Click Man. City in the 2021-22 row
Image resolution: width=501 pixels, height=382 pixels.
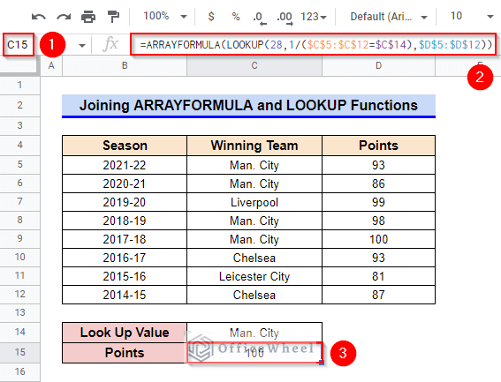(x=254, y=165)
